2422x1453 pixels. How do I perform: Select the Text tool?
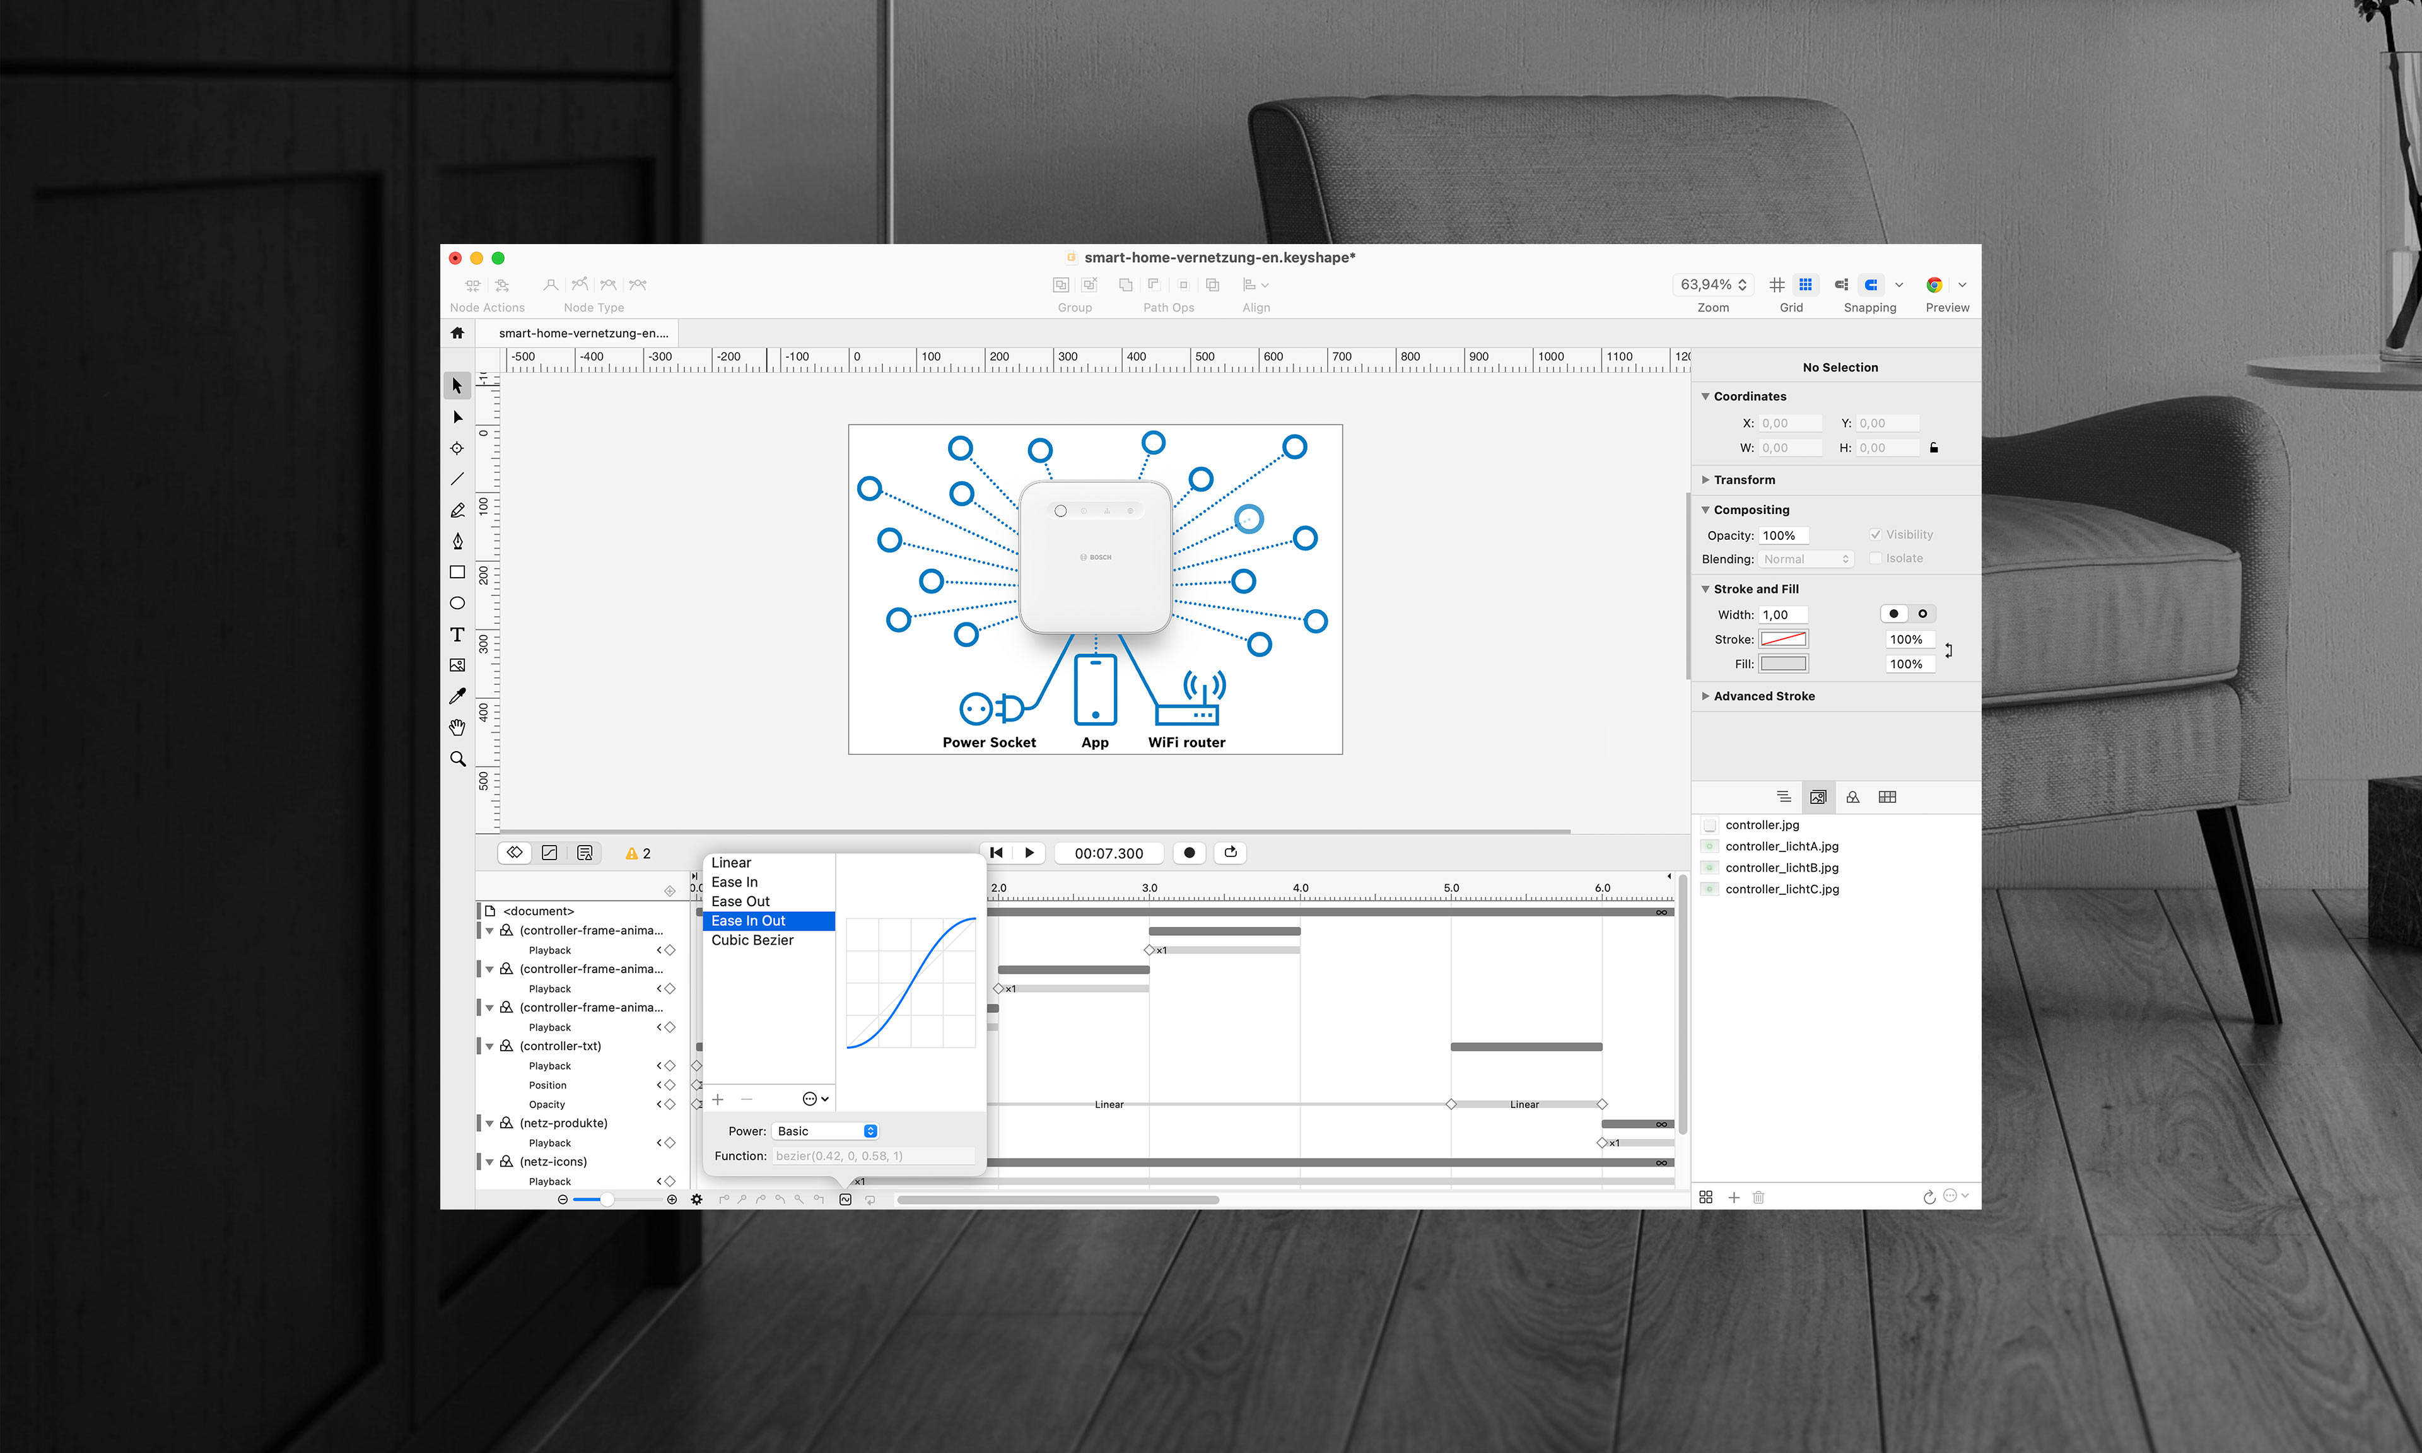(x=457, y=634)
